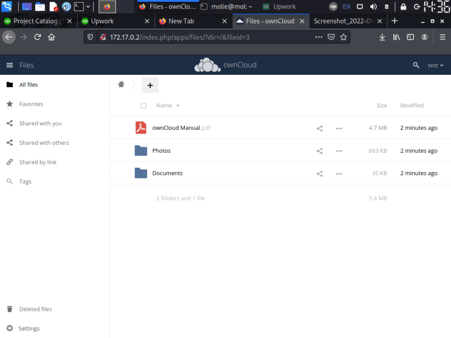
Task: Open more actions for ownCloud Manual.pdf
Action: [339, 128]
